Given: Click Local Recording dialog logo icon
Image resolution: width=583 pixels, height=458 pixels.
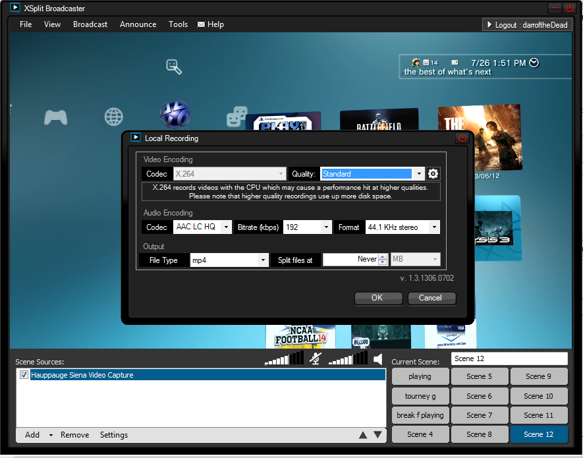Looking at the screenshot, I should click(135, 138).
